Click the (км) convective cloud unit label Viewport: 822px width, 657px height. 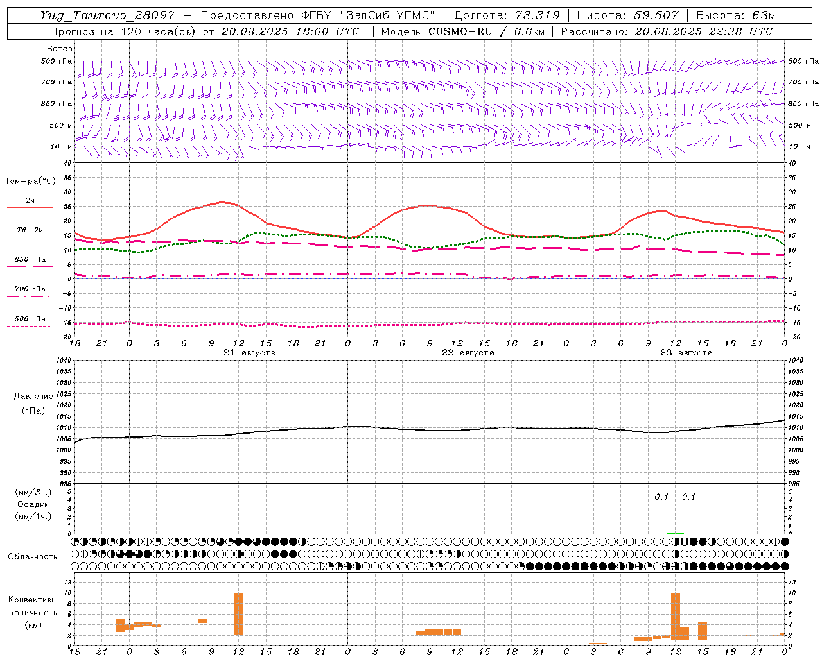click(x=33, y=625)
